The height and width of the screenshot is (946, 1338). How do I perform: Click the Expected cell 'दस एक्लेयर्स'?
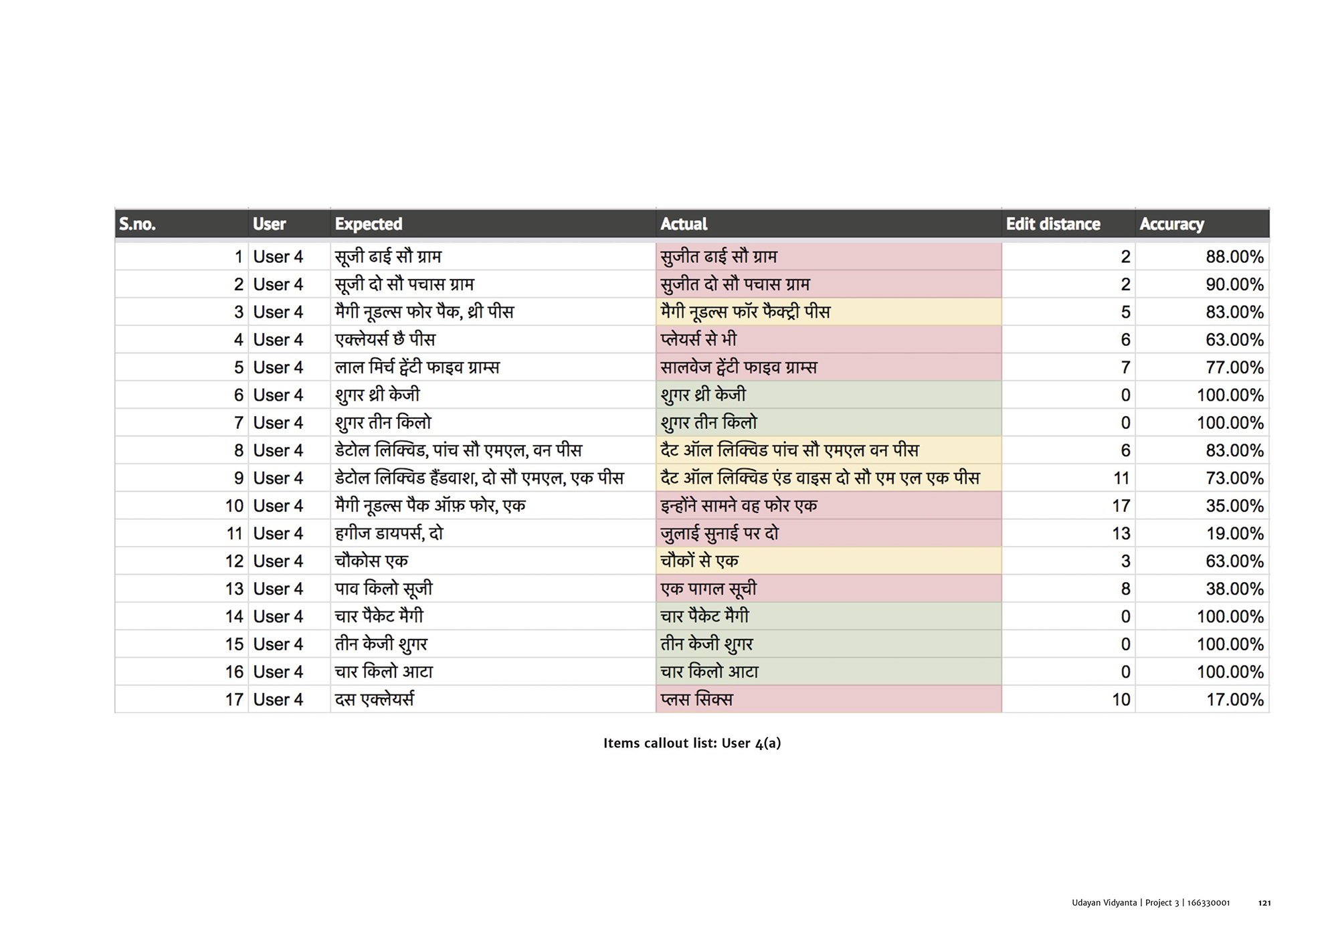coord(374,700)
